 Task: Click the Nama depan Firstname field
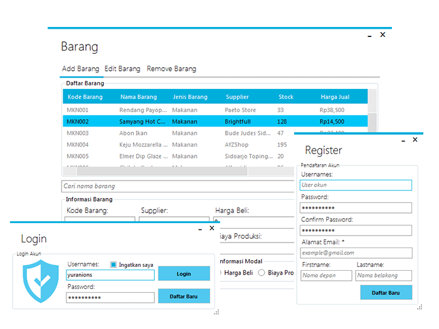(x=326, y=276)
